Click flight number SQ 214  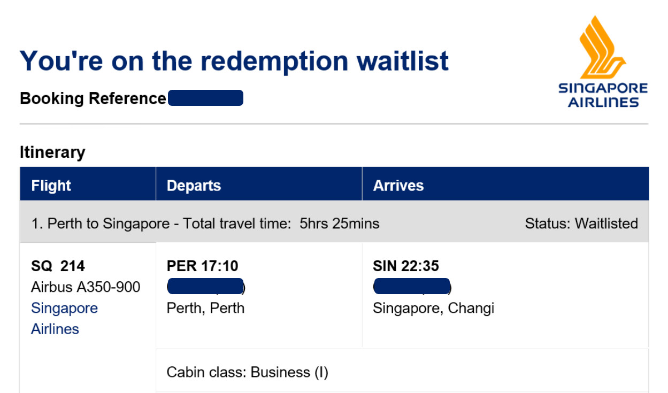click(58, 266)
